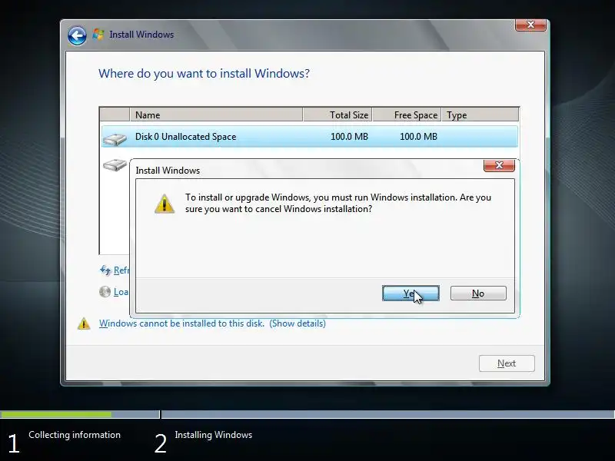Select the Disk 0 Unallocated Space row
Screen dimensions: 615x461
pyautogui.click(x=310, y=137)
